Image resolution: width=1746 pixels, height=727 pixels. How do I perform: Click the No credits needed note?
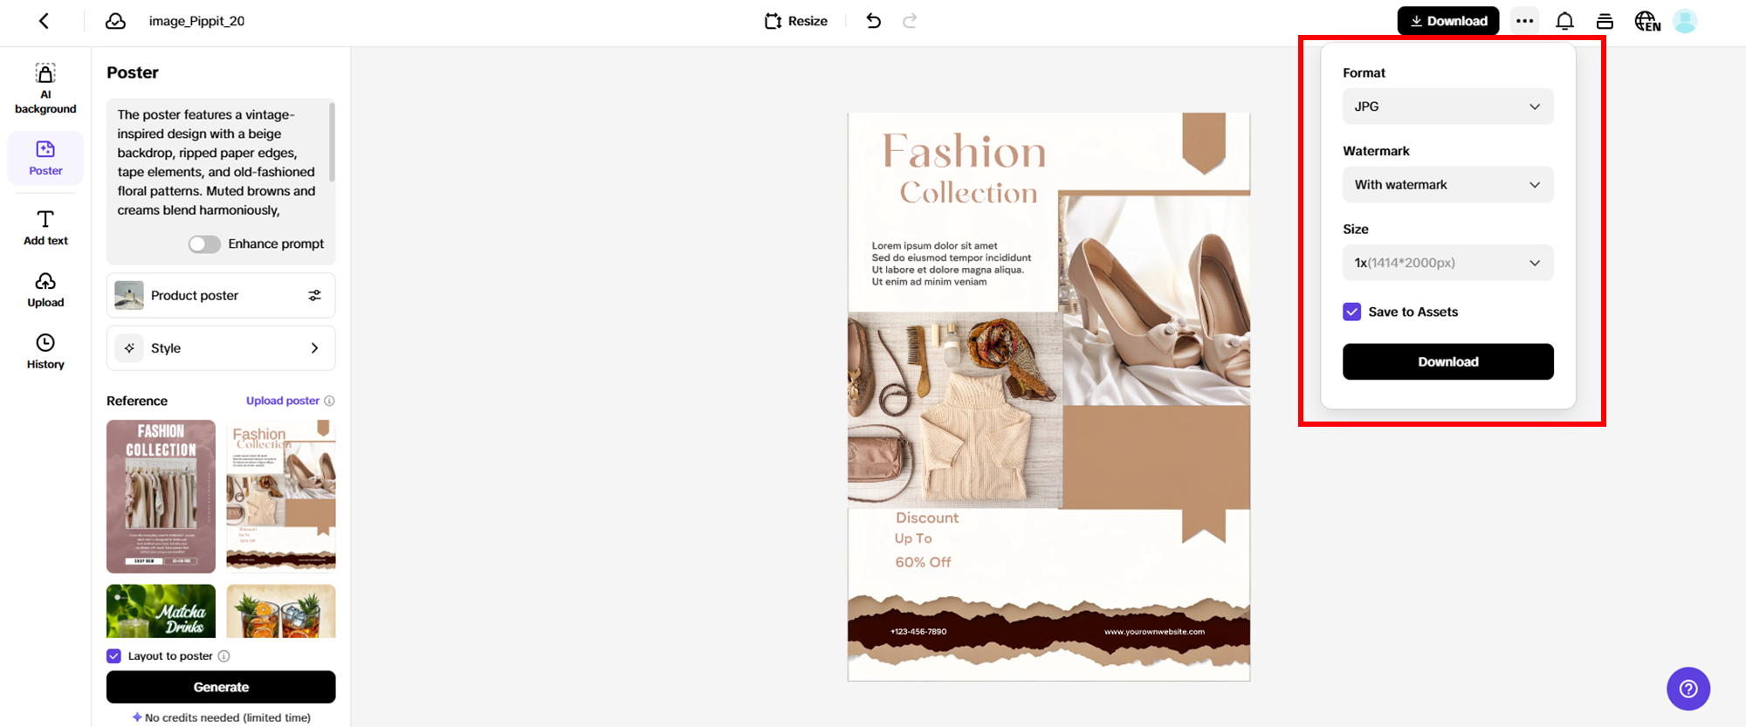[x=221, y=717]
